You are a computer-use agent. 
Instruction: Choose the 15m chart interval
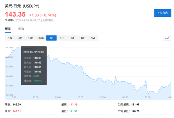click(31, 38)
